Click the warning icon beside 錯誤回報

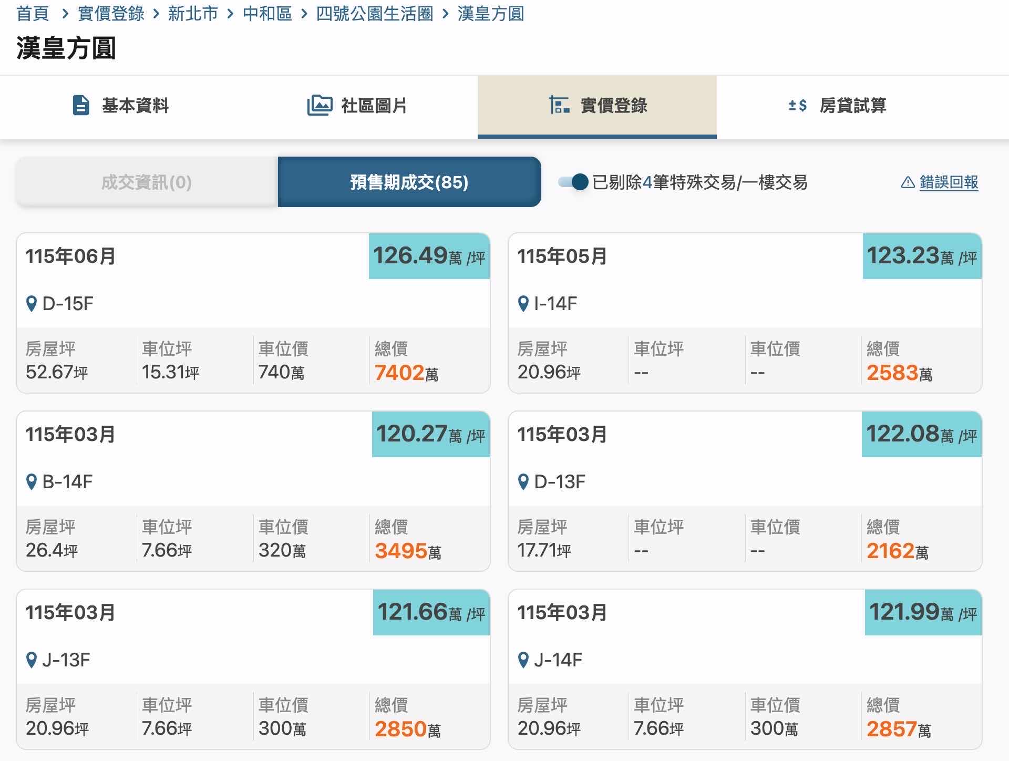908,182
